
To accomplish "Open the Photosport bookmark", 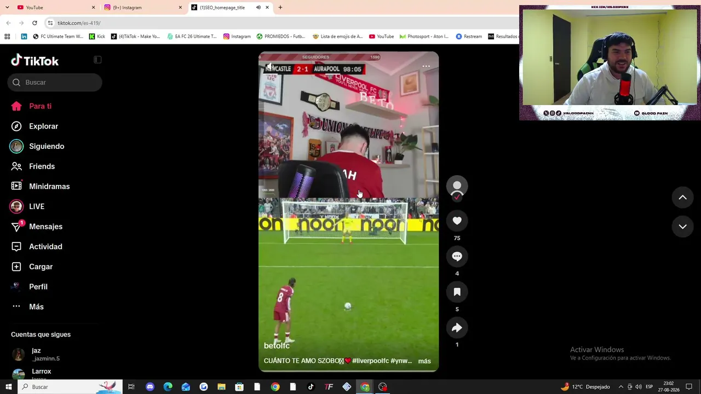I will click(424, 37).
